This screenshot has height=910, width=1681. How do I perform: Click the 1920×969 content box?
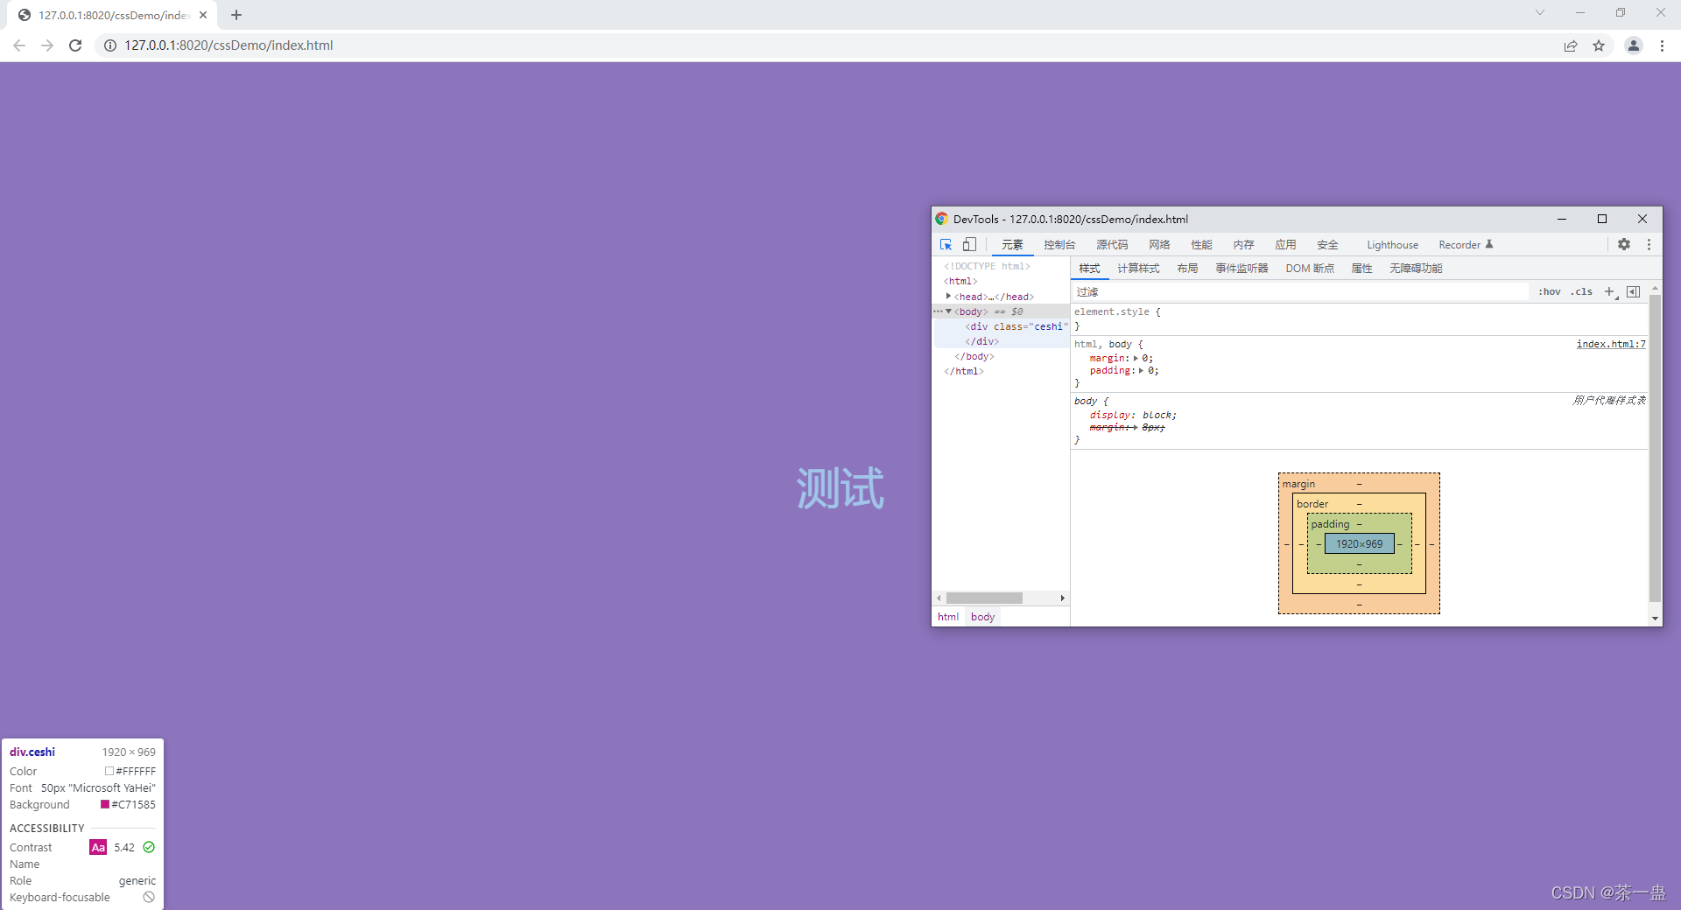click(1360, 544)
